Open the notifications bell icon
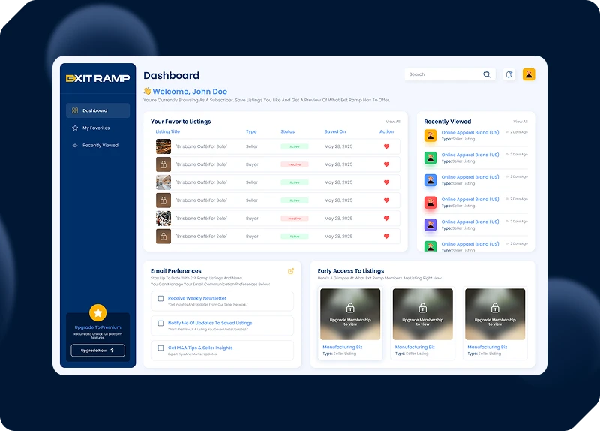Screen dimensions: 600x431 click(509, 74)
